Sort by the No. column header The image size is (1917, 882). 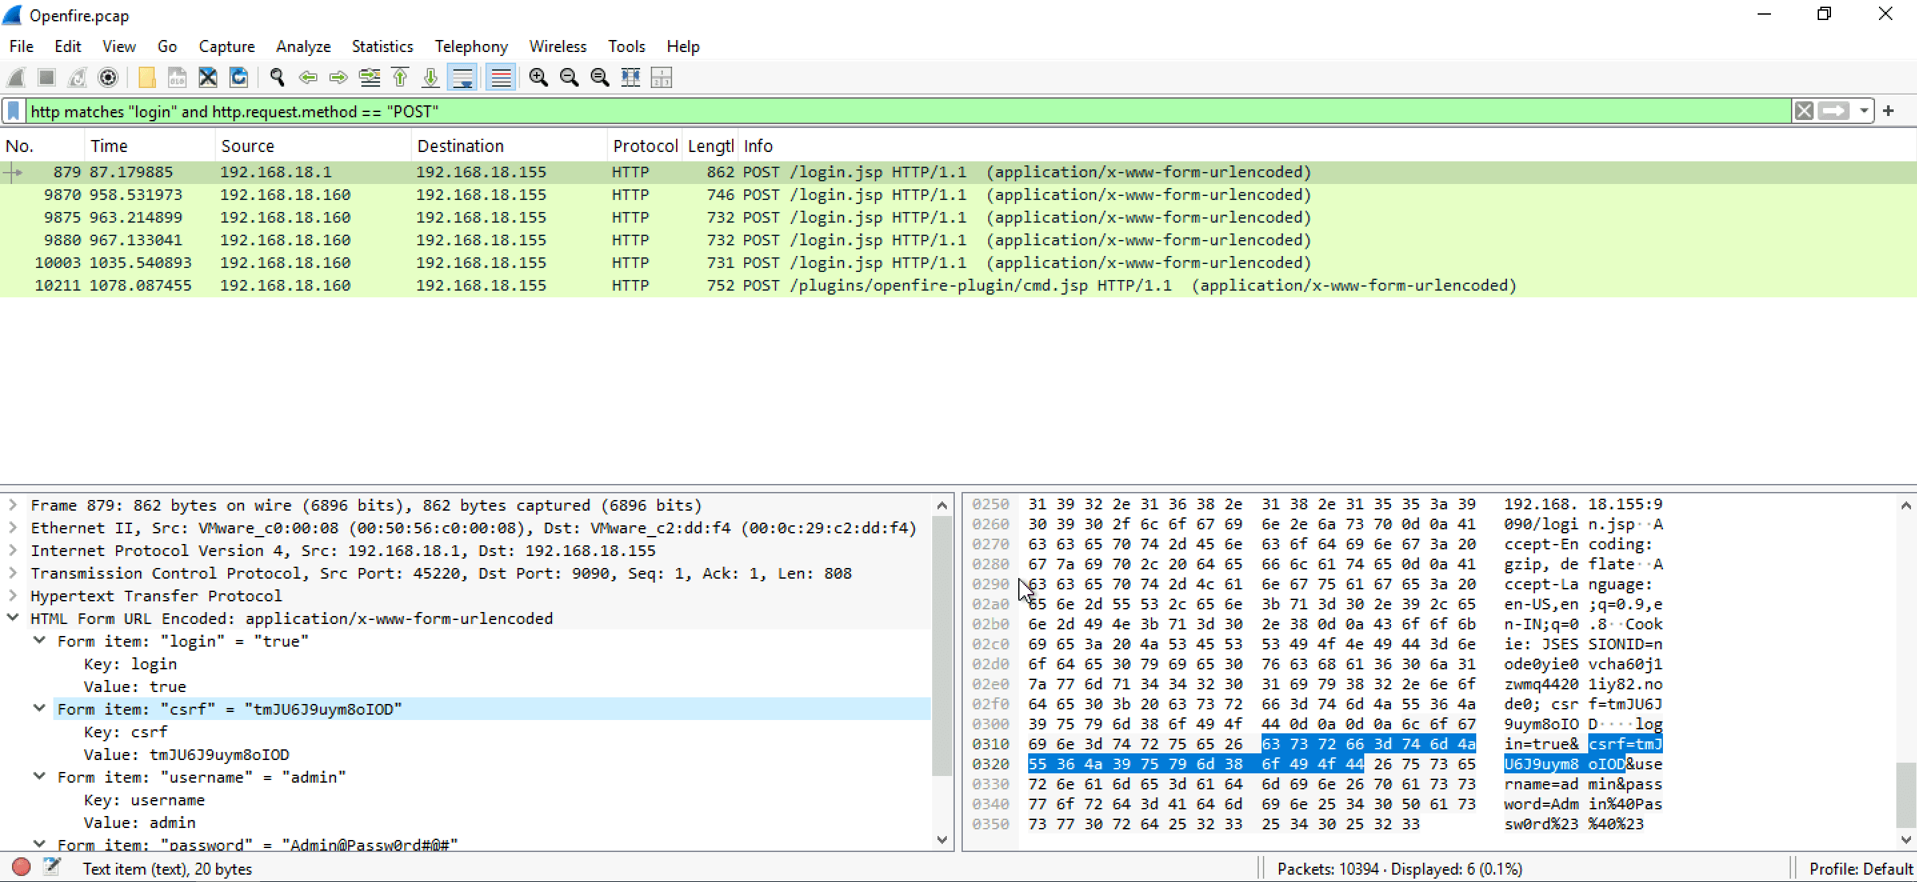pyautogui.click(x=41, y=146)
